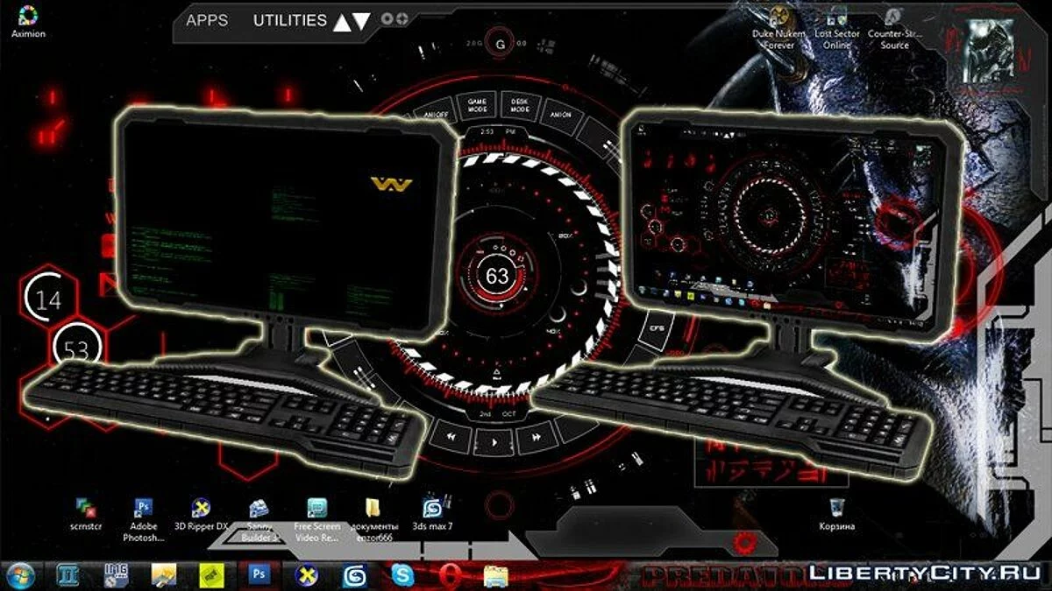Viewport: 1052px width, 591px height.
Task: Click the circular meter showing 53
Action: tap(76, 348)
